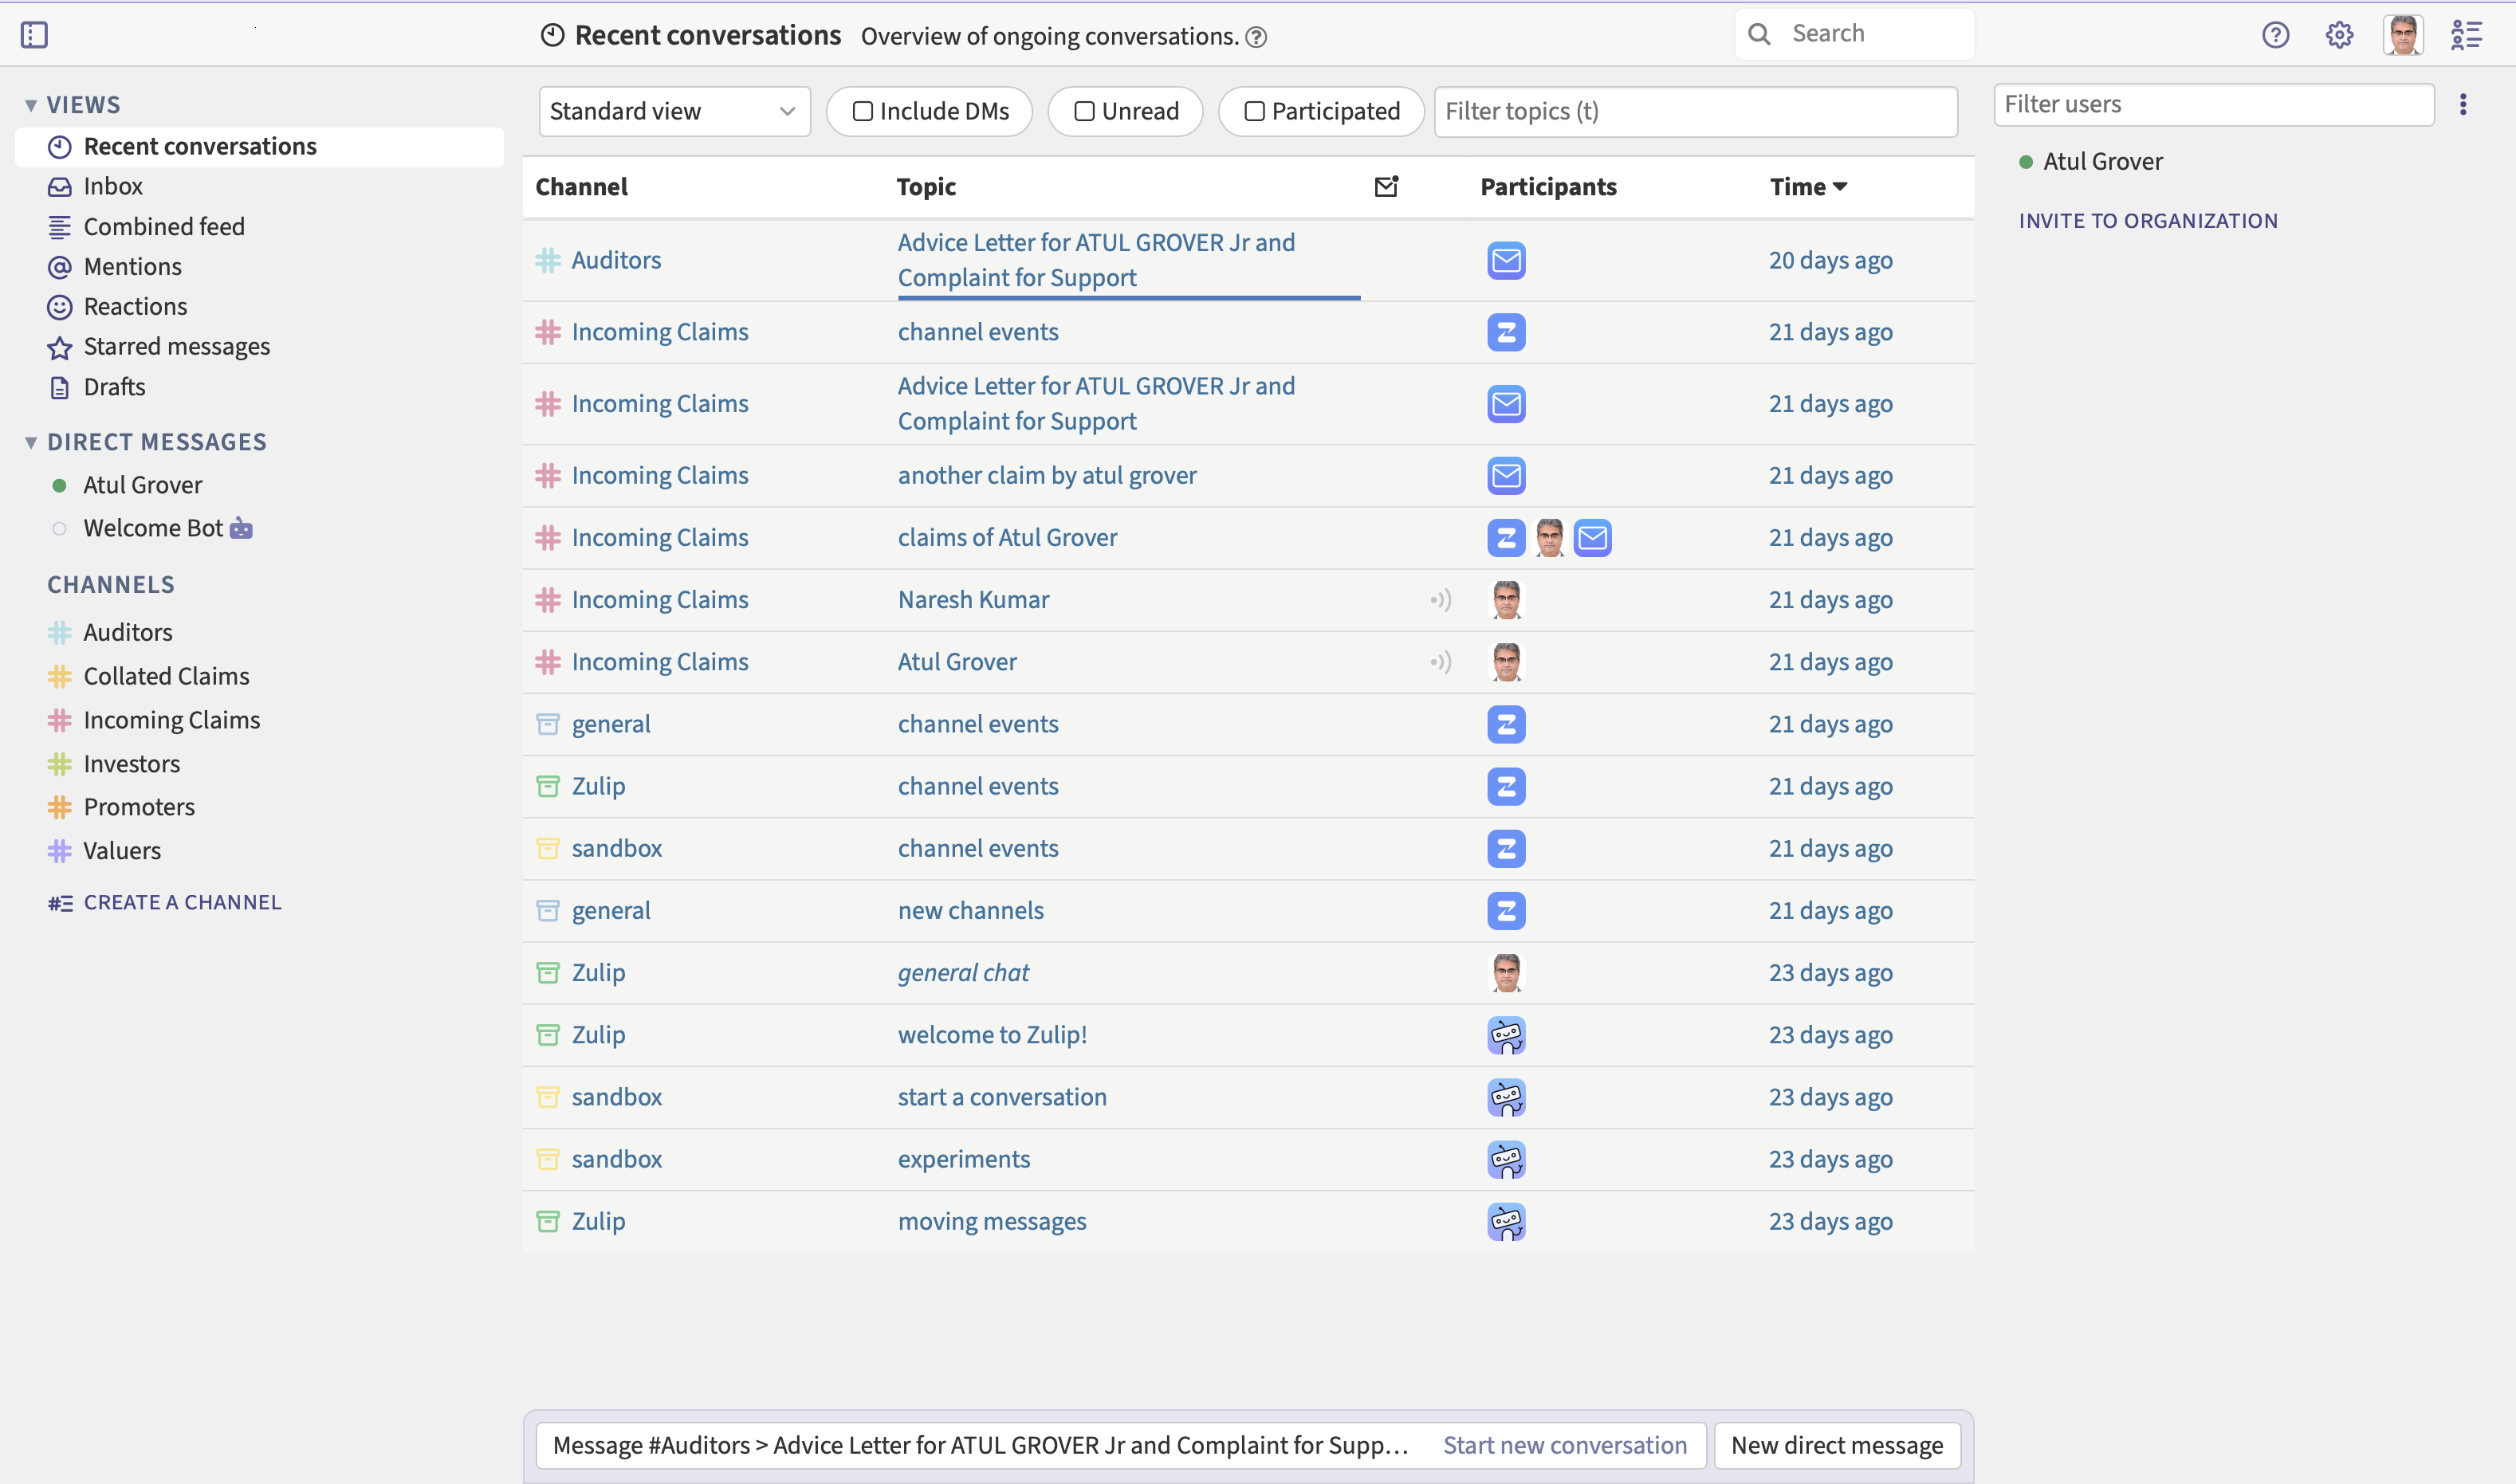Click the Zulip bot avatar in new channels row
This screenshot has width=2516, height=1484.
click(x=1506, y=911)
